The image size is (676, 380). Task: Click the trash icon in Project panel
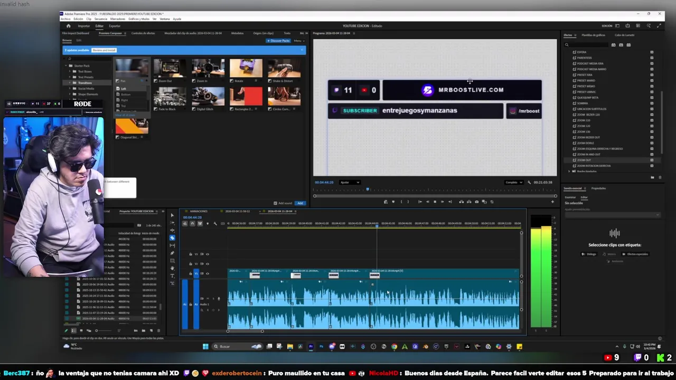tap(158, 331)
